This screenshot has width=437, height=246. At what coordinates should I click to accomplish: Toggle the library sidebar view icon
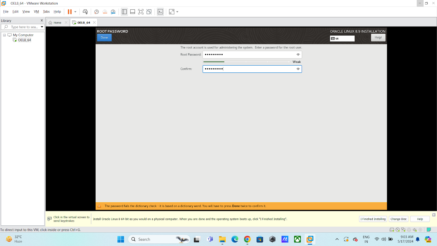124,12
